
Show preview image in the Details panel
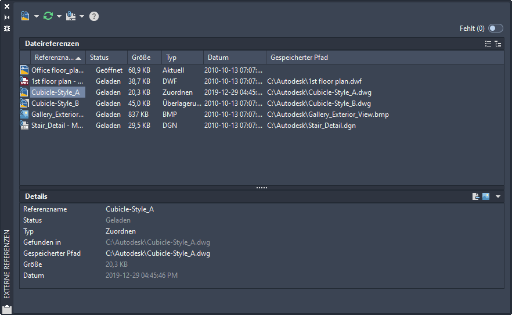pyautogui.click(x=486, y=196)
